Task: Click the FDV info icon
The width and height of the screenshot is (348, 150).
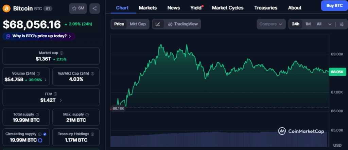Action: tap(55, 94)
